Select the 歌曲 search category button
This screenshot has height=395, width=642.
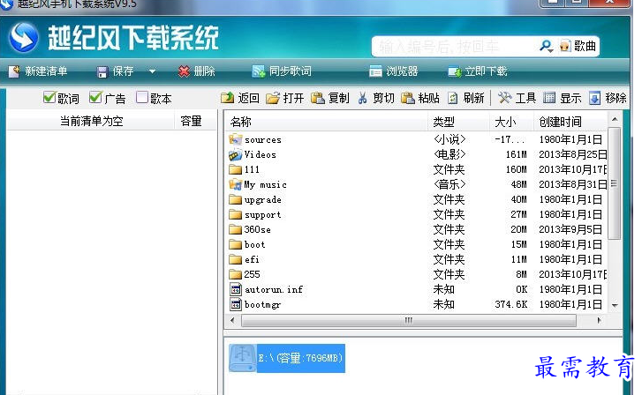click(578, 46)
